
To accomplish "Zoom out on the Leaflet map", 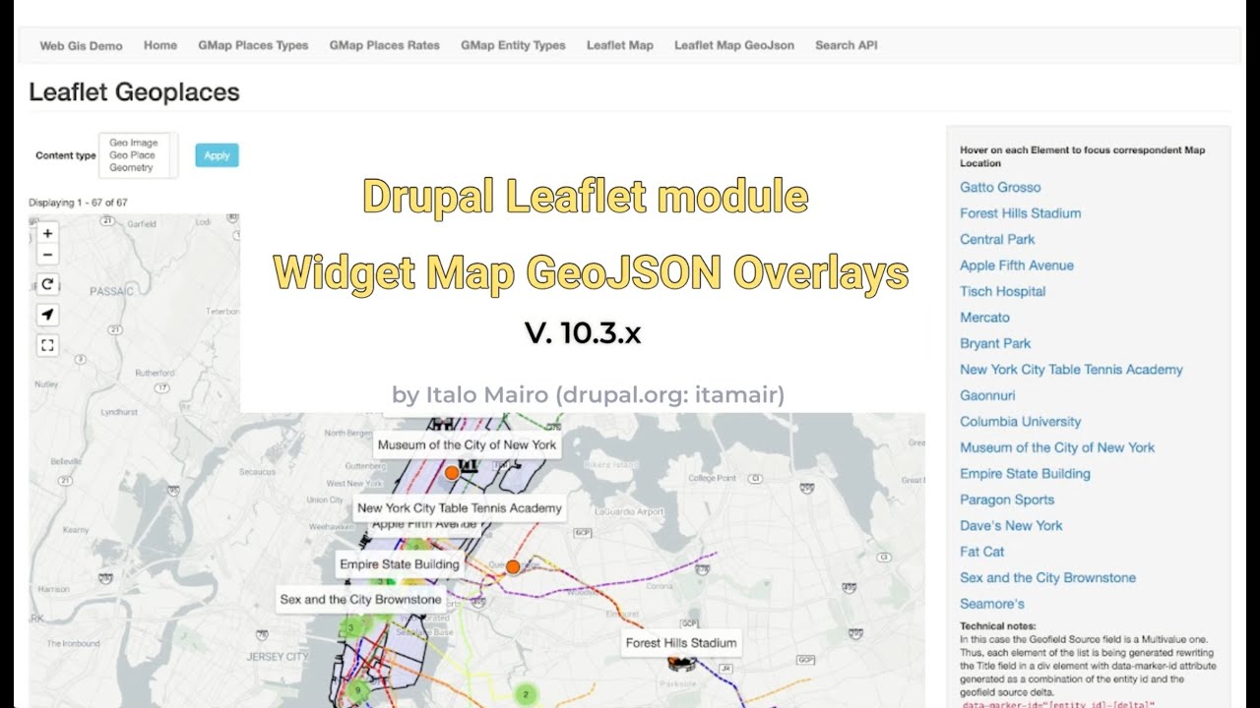I will click(x=47, y=255).
